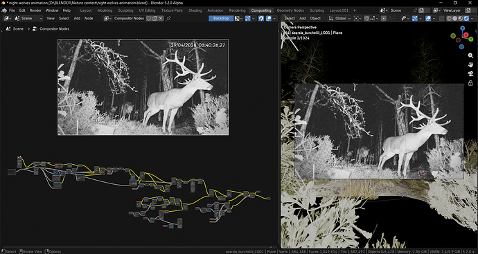
Task: Open the pivot point dropdown
Action: [x=357, y=18]
